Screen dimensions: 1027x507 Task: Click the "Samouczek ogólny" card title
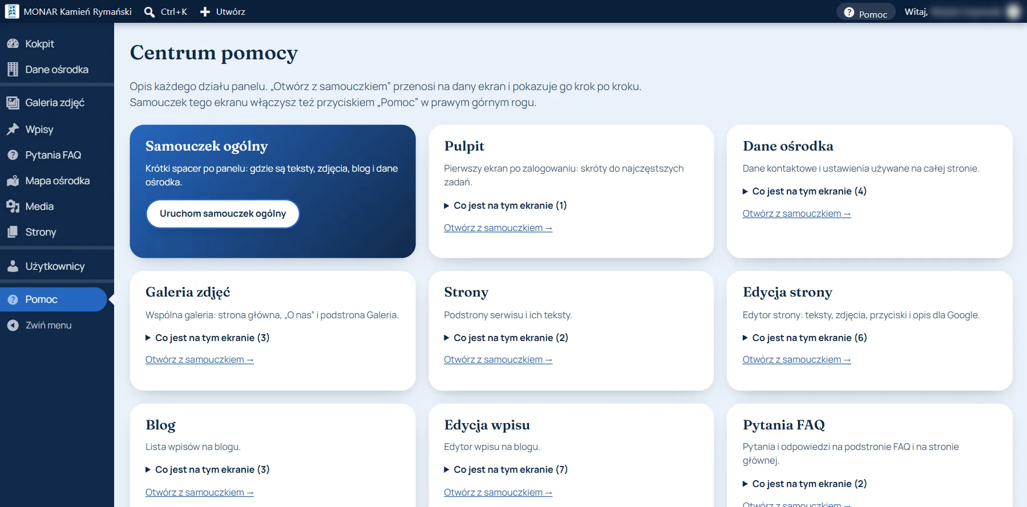pyautogui.click(x=207, y=146)
